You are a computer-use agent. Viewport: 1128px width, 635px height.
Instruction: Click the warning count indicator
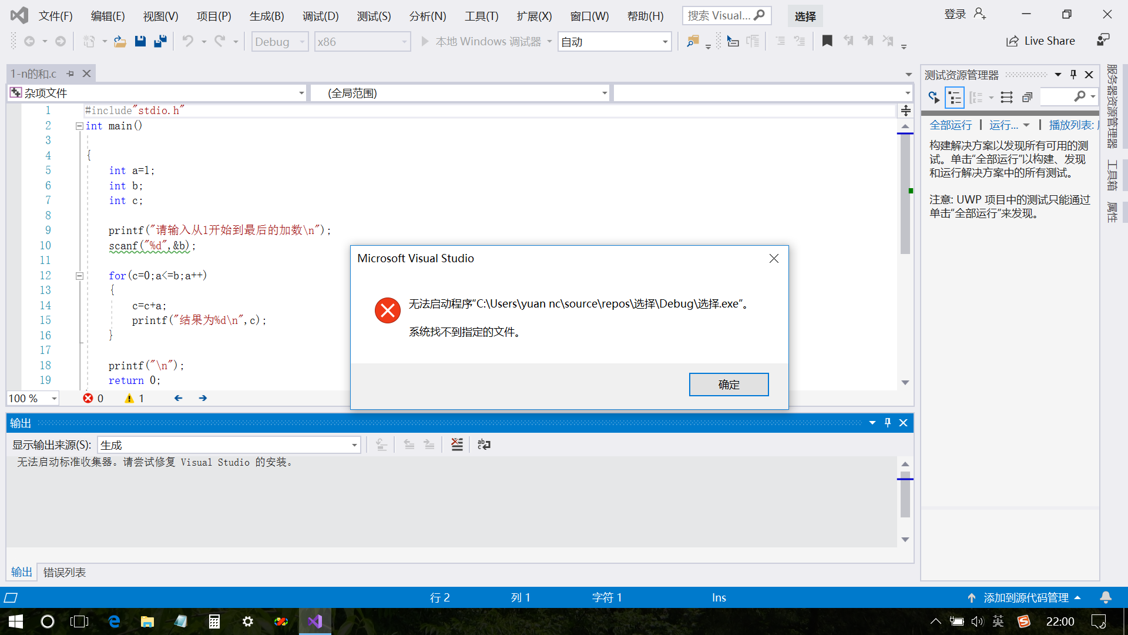[134, 399]
